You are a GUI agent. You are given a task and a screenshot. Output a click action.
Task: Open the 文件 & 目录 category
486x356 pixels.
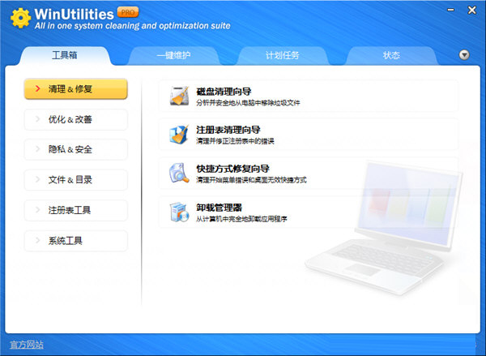point(75,180)
